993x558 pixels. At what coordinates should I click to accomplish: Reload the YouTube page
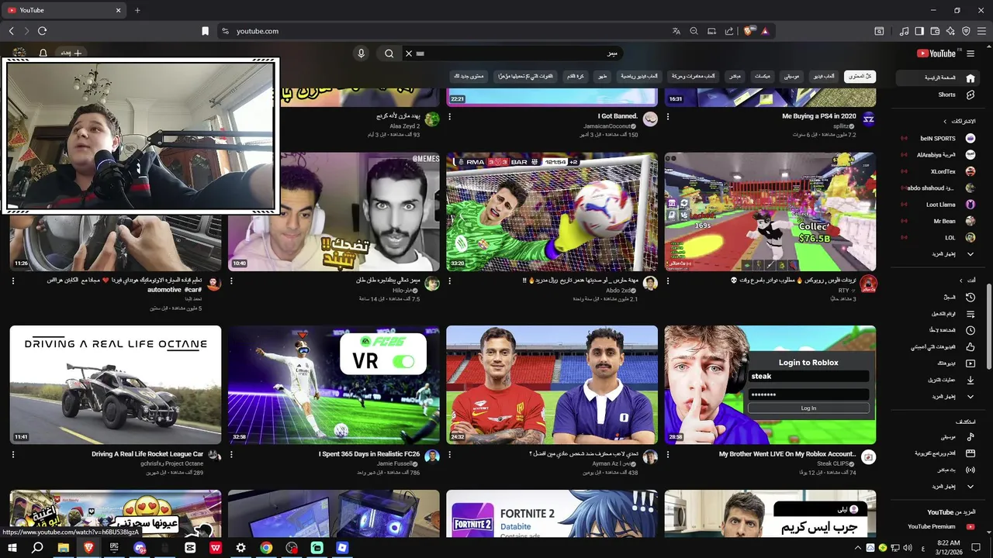(x=42, y=31)
